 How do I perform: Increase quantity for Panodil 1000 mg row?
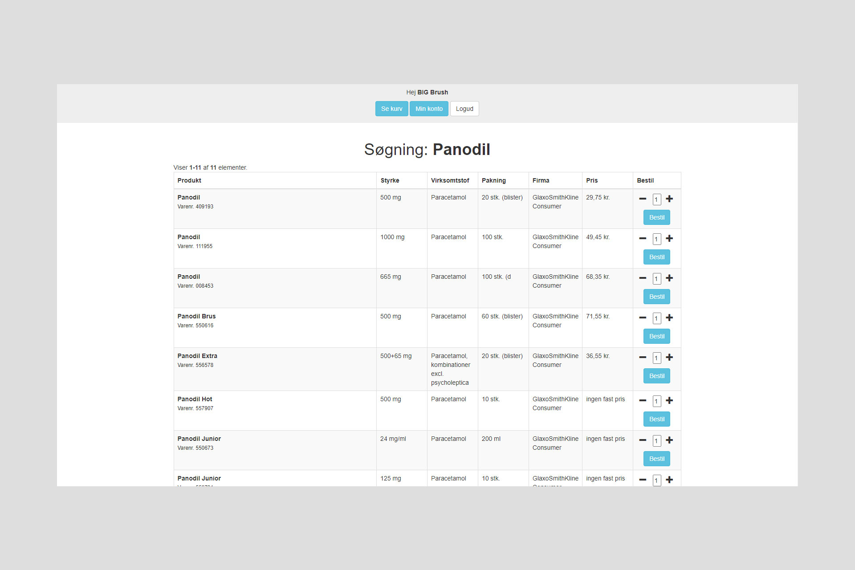(x=669, y=238)
